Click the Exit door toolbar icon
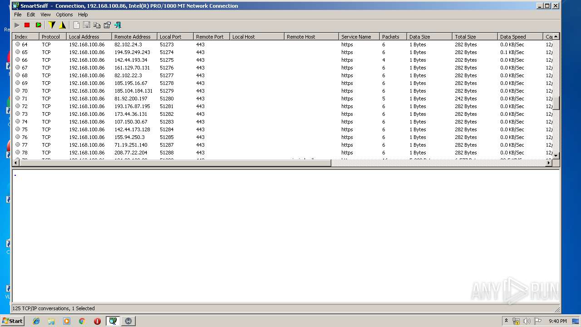581x327 pixels. pyautogui.click(x=118, y=25)
